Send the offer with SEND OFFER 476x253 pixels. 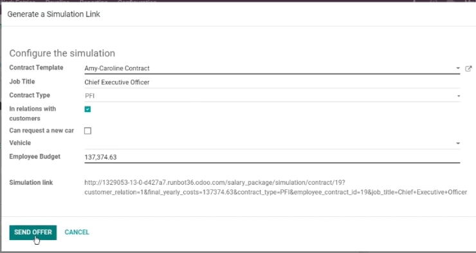[33, 232]
